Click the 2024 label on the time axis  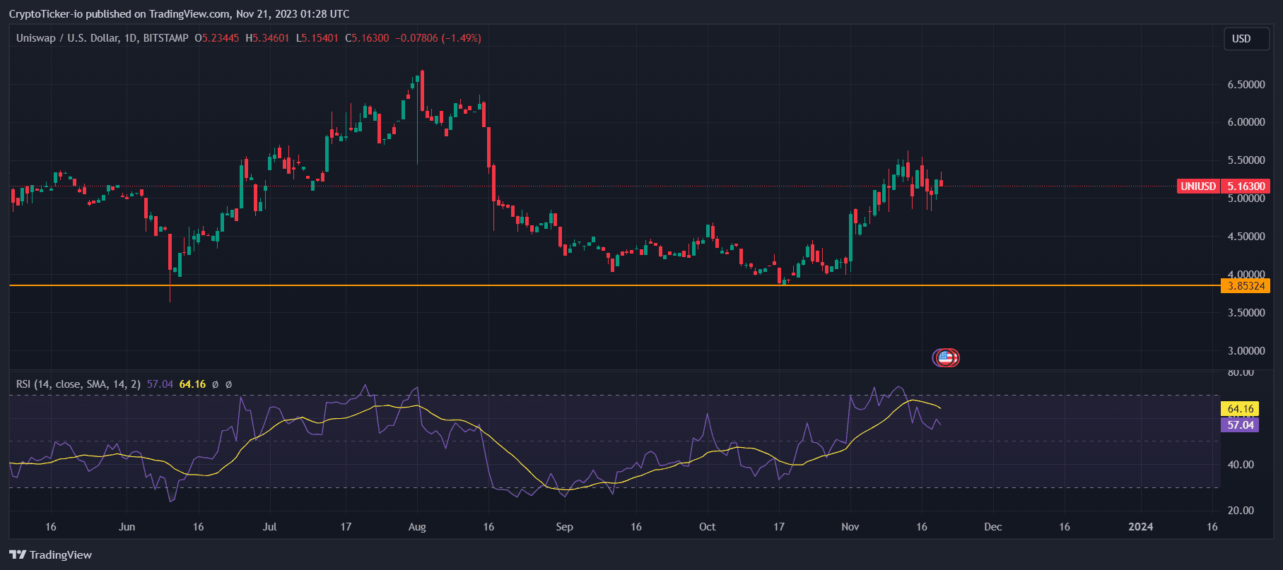tap(1140, 527)
